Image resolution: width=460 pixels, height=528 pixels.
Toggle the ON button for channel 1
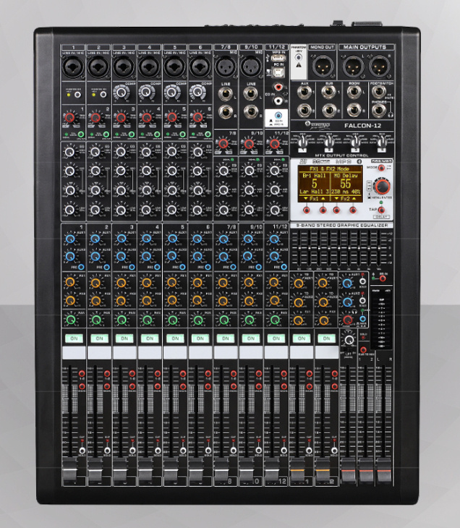click(x=73, y=338)
